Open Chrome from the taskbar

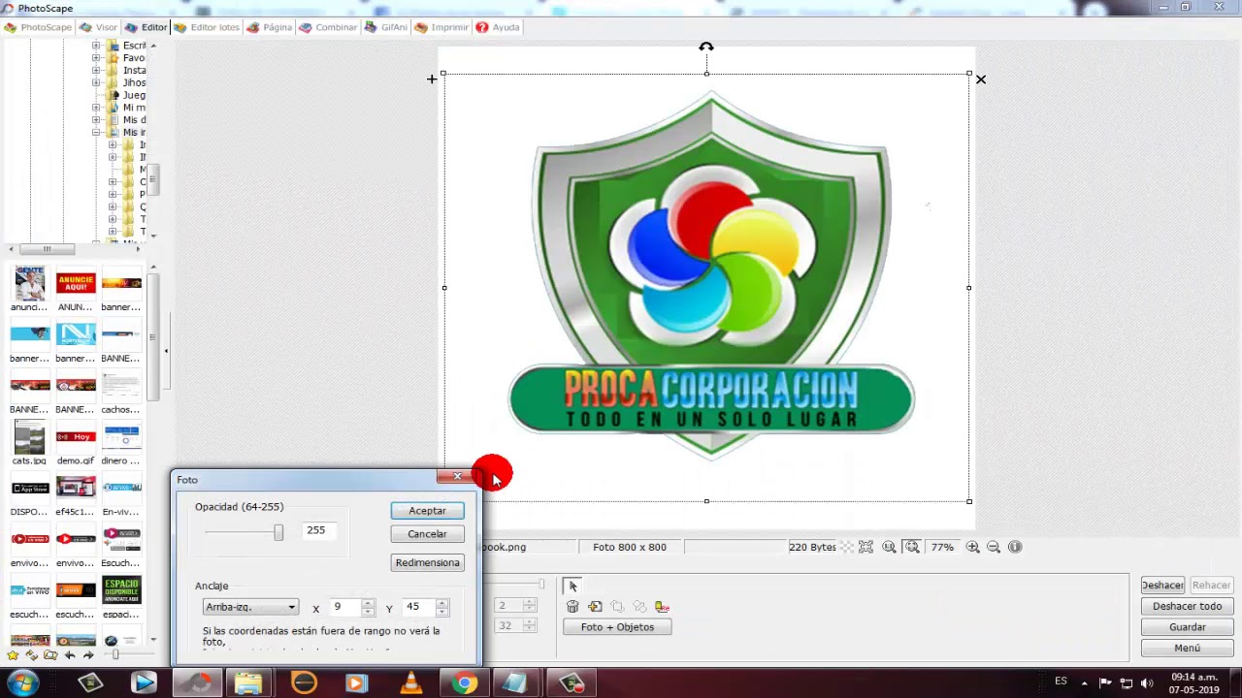point(464,683)
